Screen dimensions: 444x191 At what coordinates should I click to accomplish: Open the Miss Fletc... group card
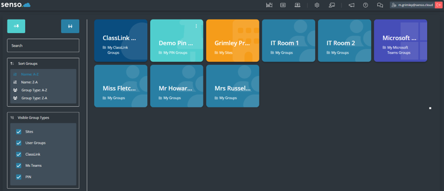pyautogui.click(x=120, y=86)
